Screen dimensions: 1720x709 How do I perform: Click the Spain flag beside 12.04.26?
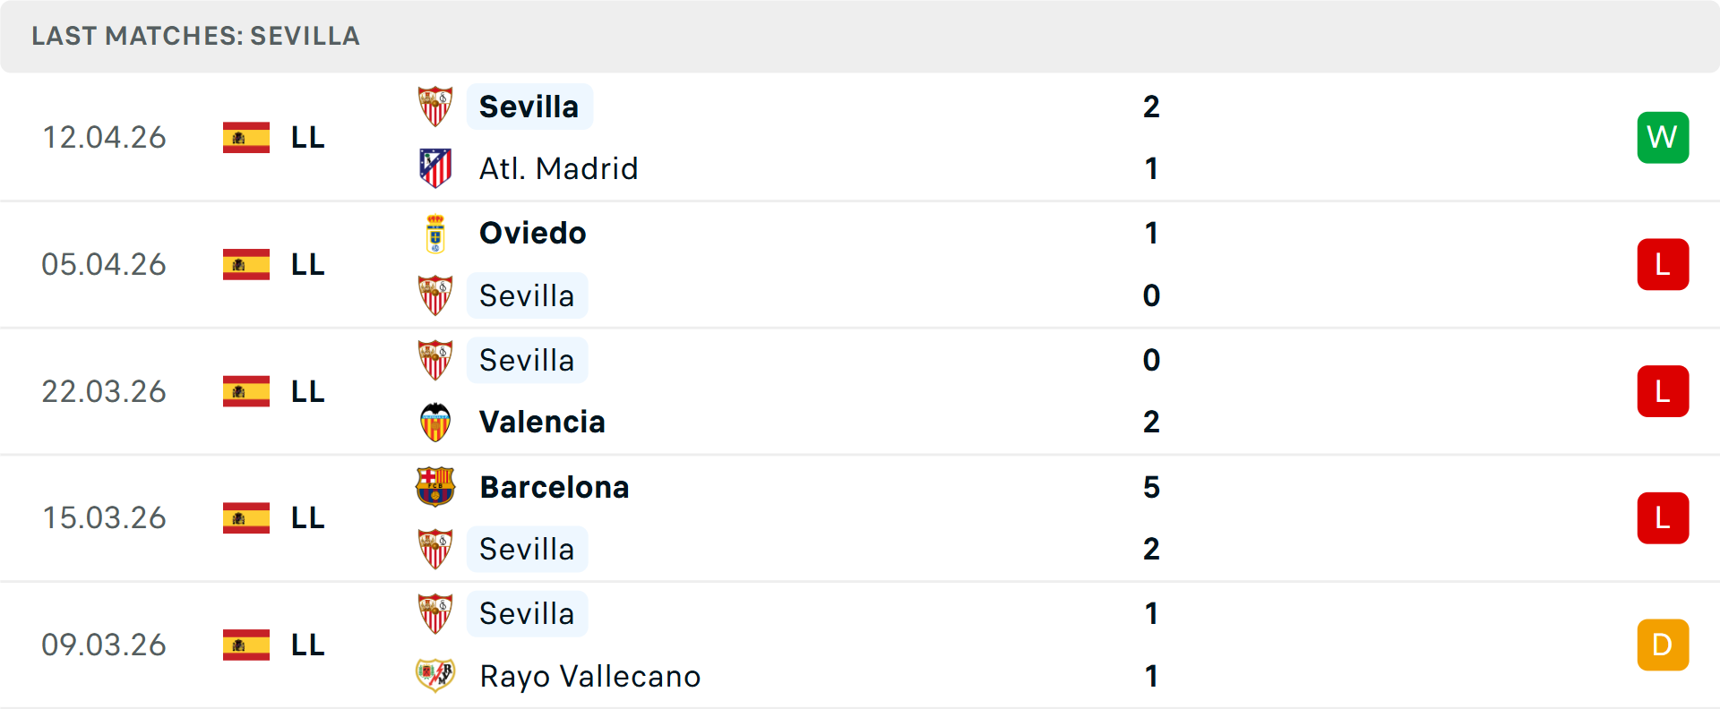pos(245,137)
